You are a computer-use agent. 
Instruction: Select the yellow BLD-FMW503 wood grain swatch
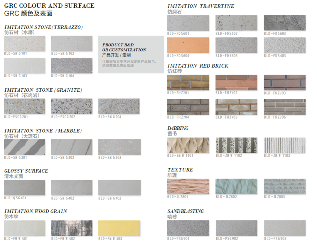tap(119, 228)
